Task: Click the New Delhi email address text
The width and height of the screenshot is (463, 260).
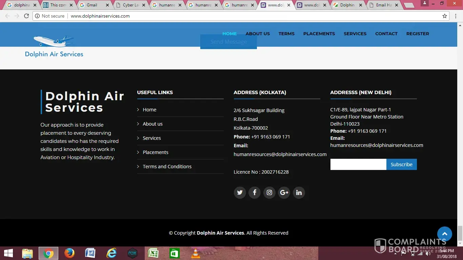Action: [x=377, y=145]
